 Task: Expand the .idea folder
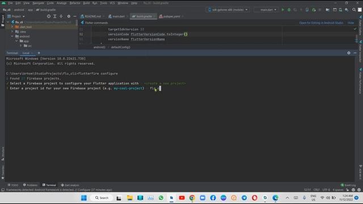click(x=12, y=32)
